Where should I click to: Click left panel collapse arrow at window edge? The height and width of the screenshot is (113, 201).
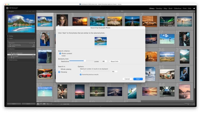[5, 58]
